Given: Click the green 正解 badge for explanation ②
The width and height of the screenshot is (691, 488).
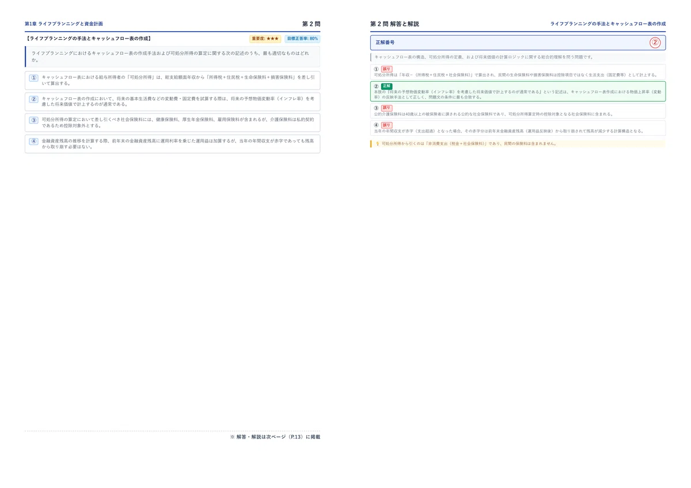Looking at the screenshot, I should coord(386,86).
